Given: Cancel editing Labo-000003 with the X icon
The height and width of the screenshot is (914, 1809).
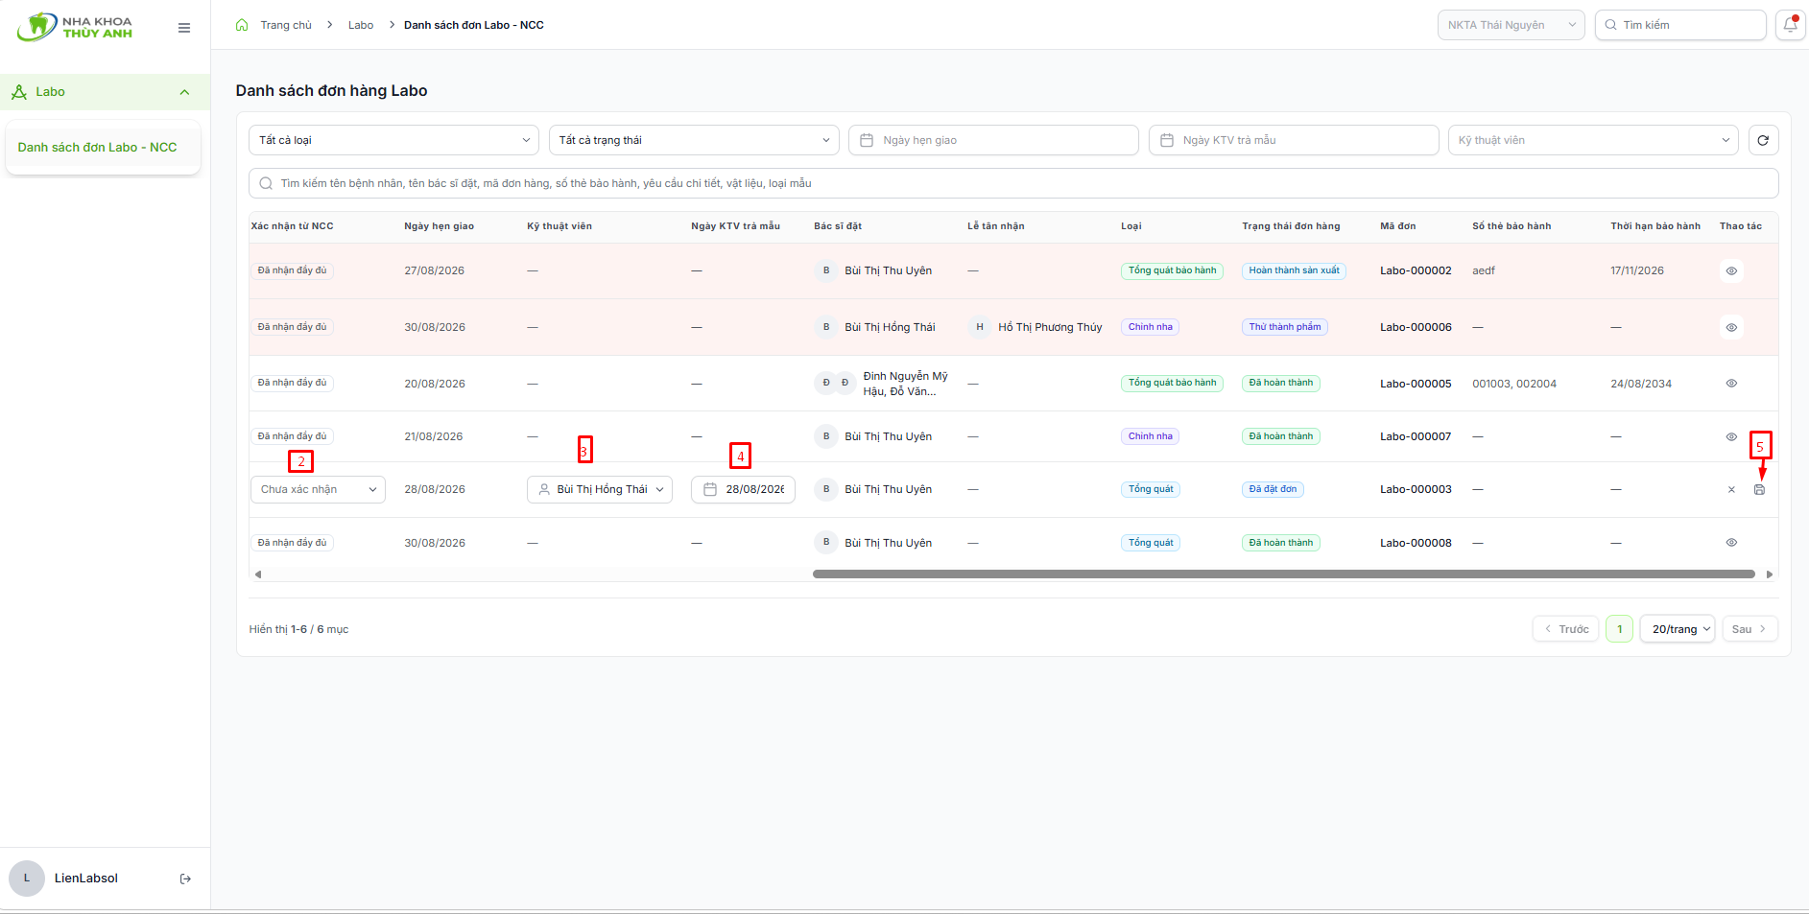Looking at the screenshot, I should click(x=1731, y=489).
